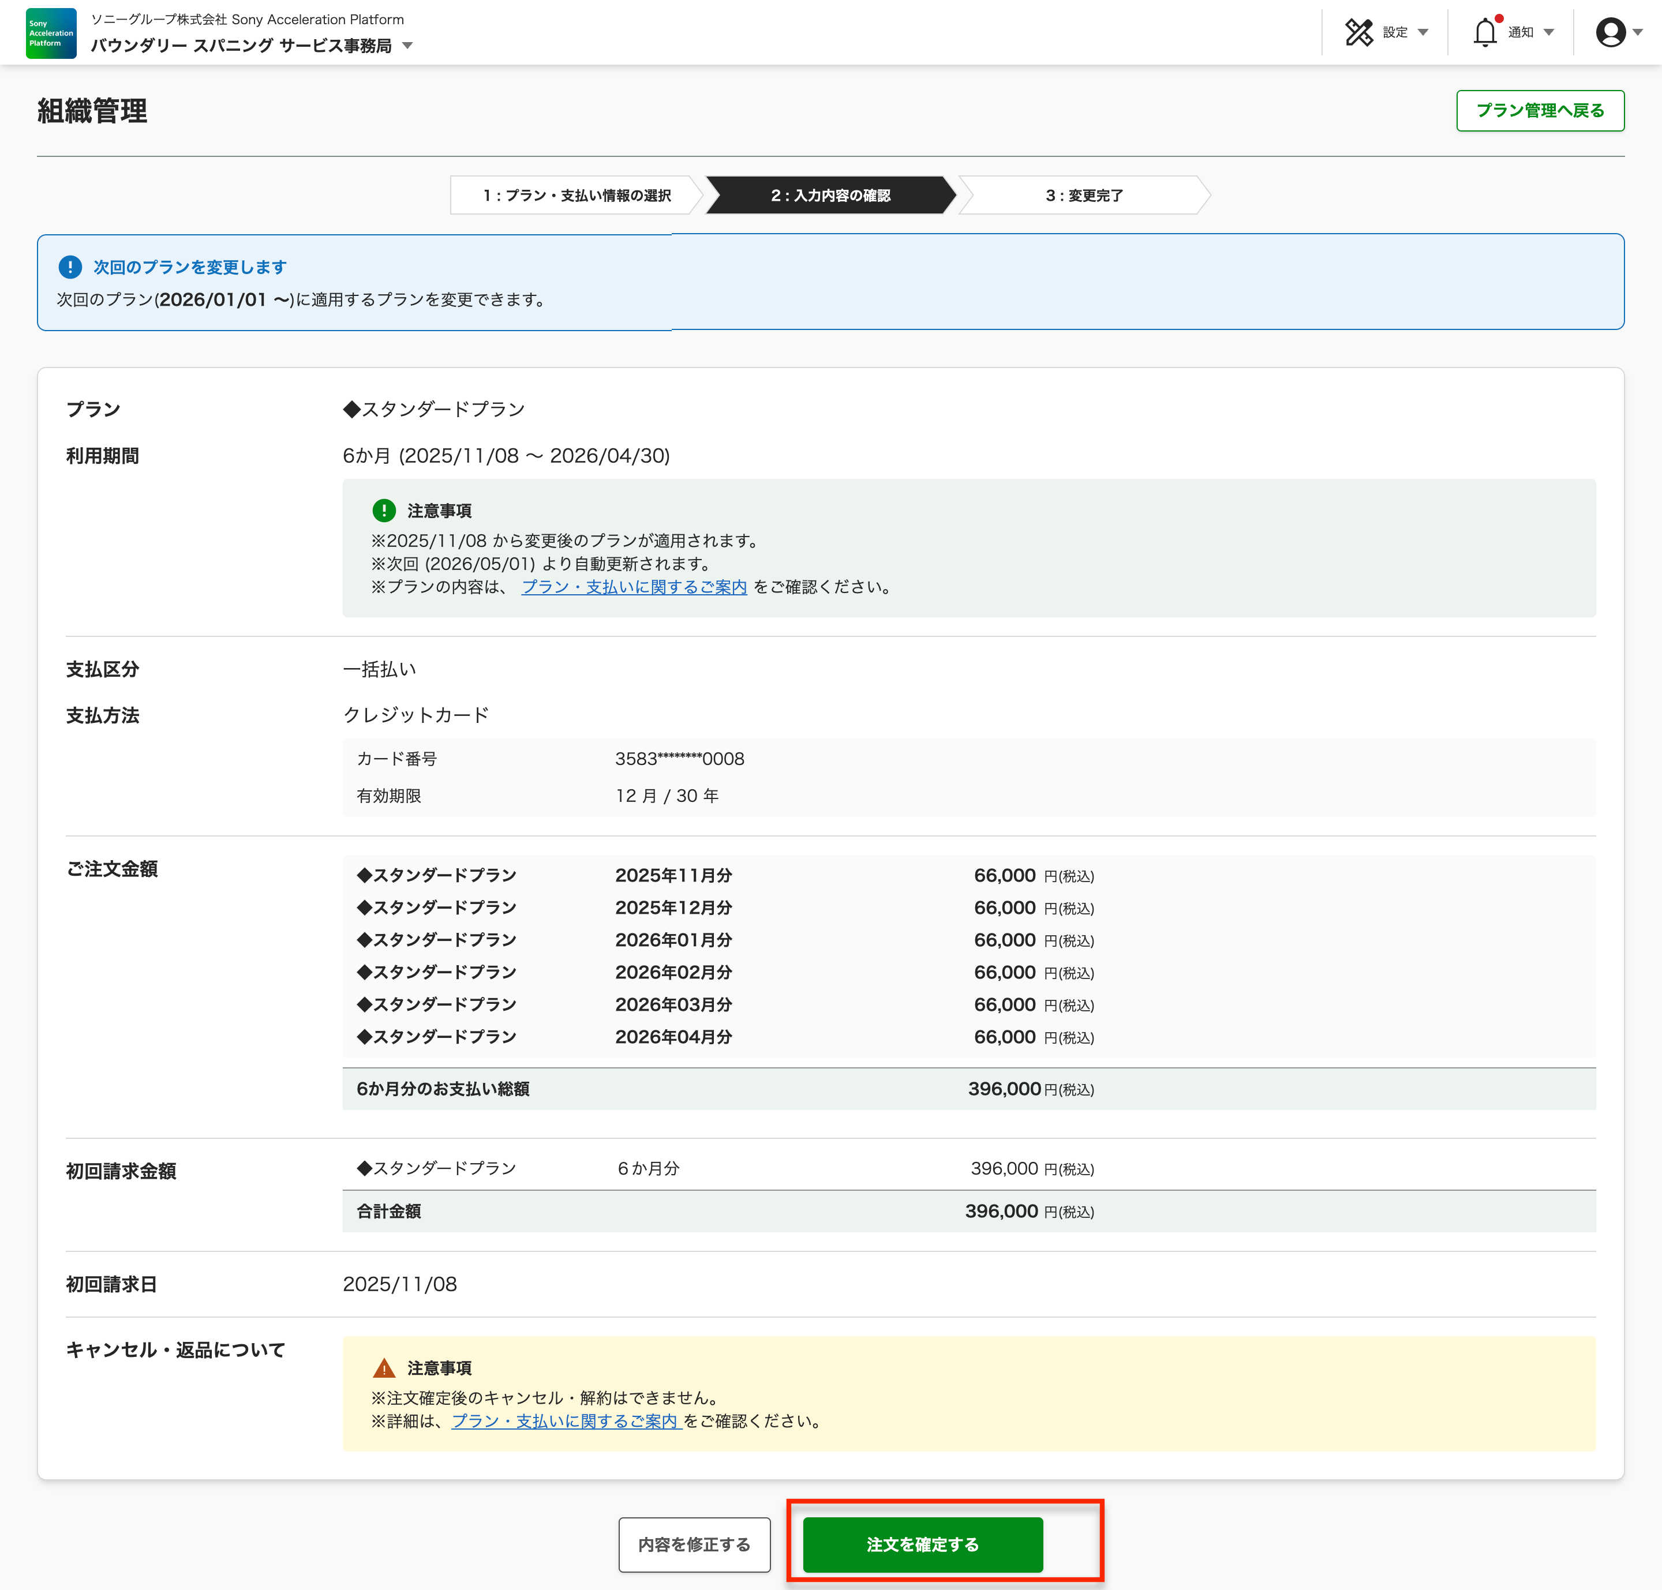Click the Sony Acceleration Platform logo
The image size is (1662, 1590).
(51, 33)
